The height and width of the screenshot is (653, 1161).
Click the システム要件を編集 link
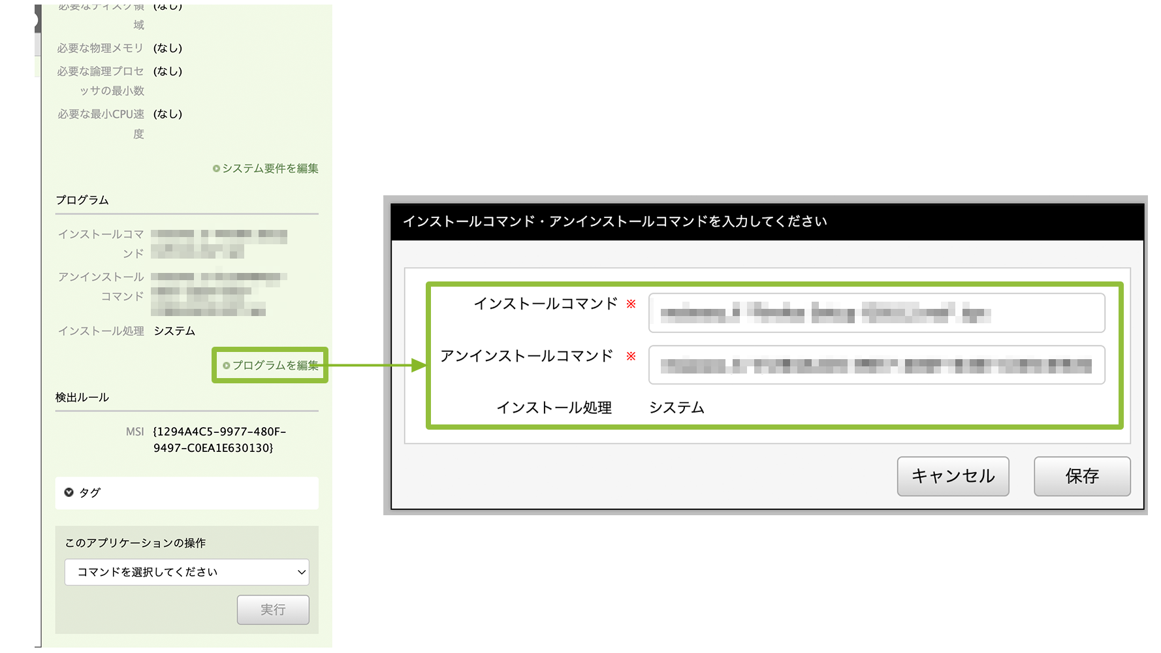click(270, 168)
